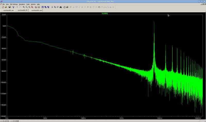Click the 1KHz label on frequency axis
206x122 pixels.
121,118
